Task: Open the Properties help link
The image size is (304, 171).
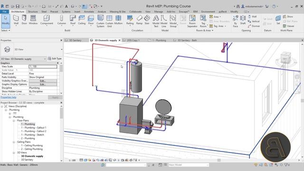Action: (x=9, y=97)
